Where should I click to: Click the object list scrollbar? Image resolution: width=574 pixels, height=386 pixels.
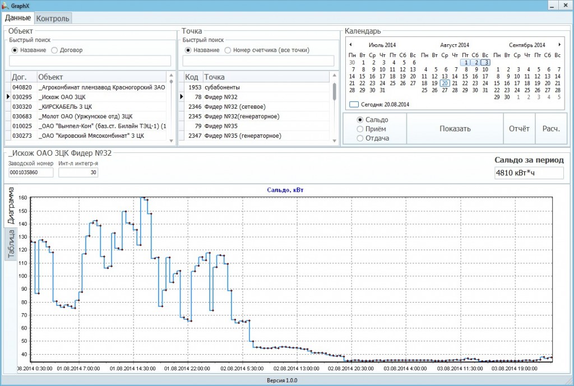pyautogui.click(x=170, y=106)
